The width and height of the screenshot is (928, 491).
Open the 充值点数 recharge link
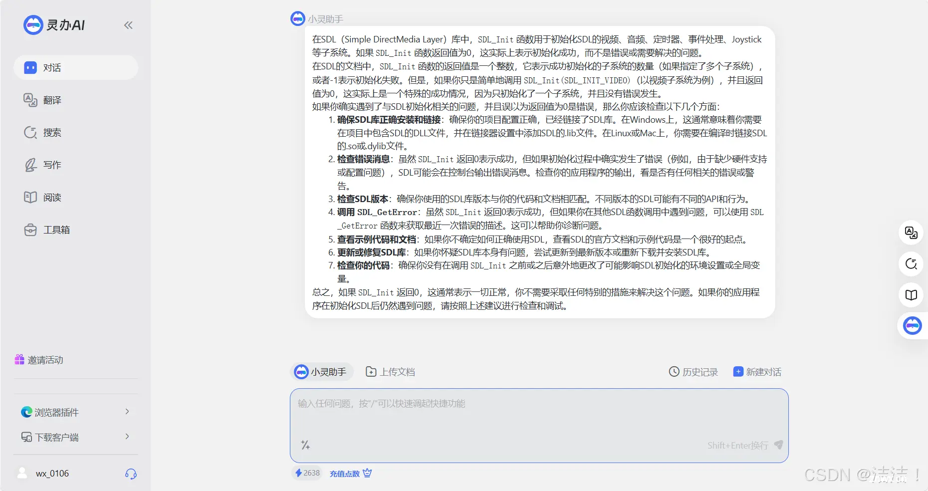(x=345, y=474)
